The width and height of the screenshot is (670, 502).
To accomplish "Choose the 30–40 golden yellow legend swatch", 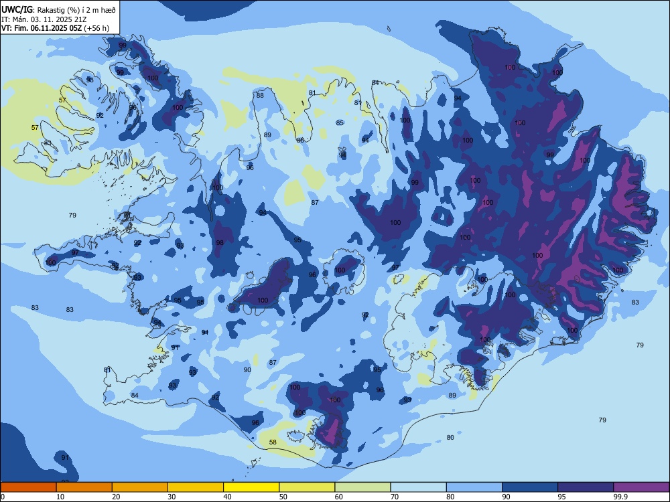I will [196, 487].
